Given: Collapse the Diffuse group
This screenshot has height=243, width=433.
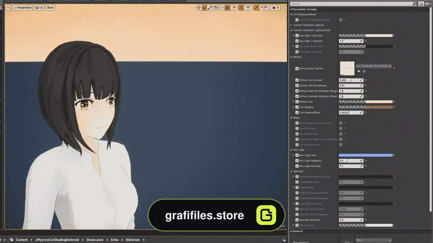Looking at the screenshot, I should tap(291, 57).
